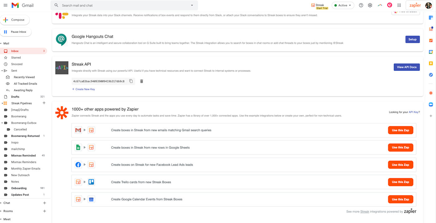Click the API Key link
Image resolution: width=436 pixels, height=223 pixels.
(414, 112)
